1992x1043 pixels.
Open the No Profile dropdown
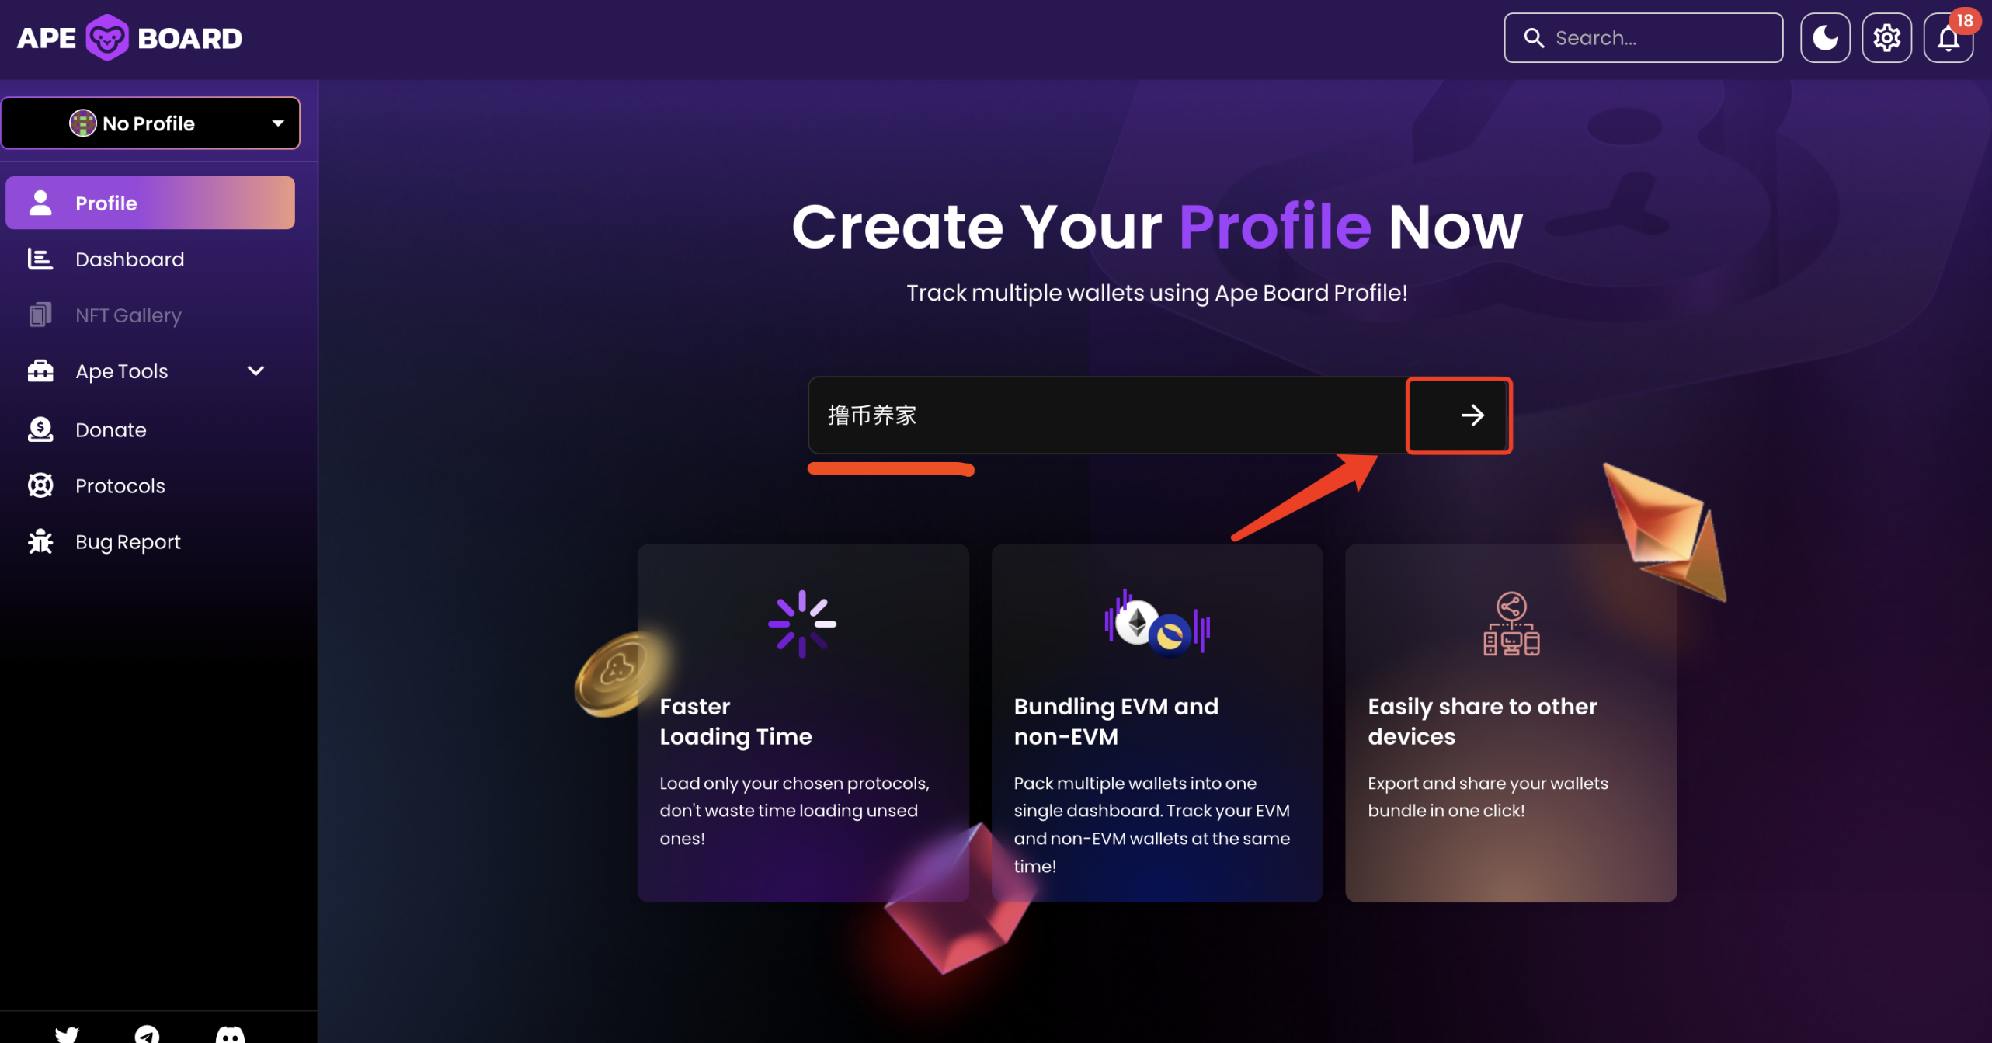151,123
